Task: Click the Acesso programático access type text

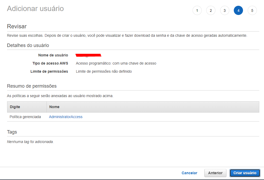Action: coord(116,63)
